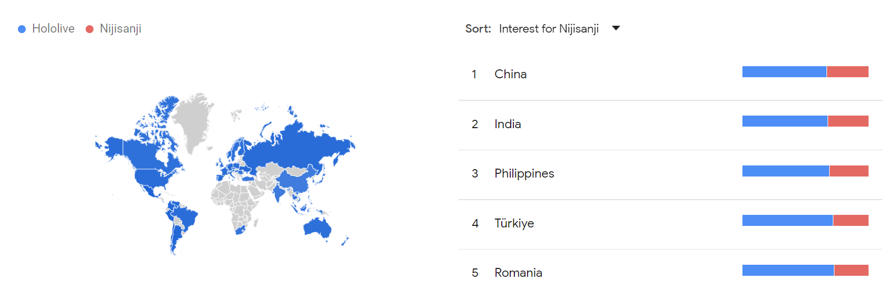Click Türkiye's red Nijisanji bar segment

851,220
